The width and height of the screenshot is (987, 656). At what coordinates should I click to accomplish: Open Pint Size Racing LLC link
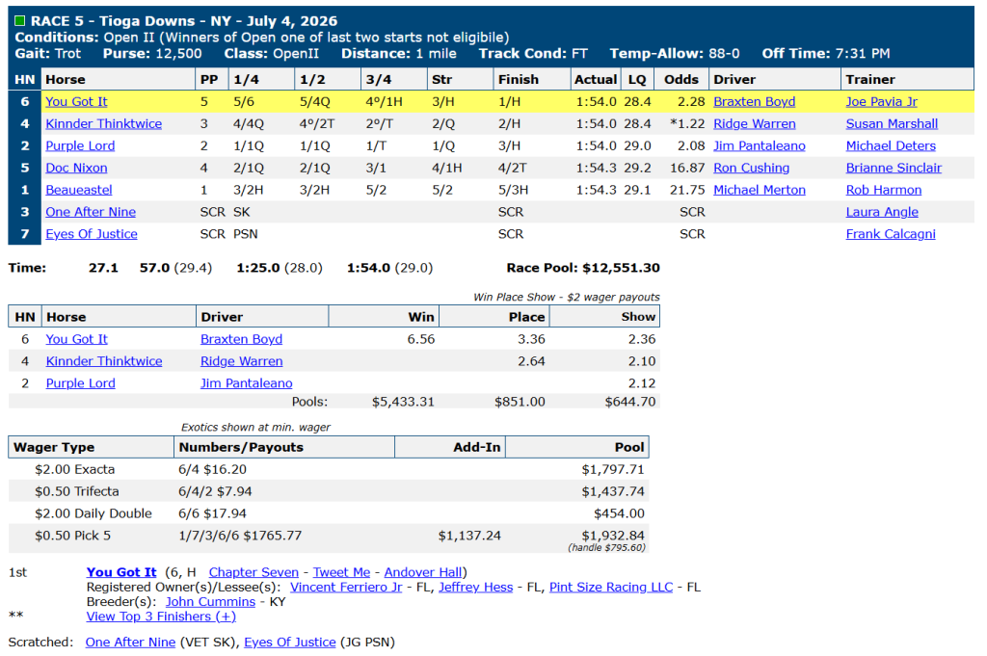point(610,587)
